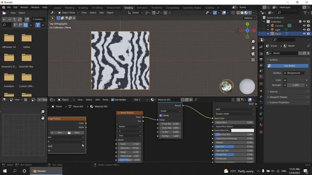312x175 pixels.
Task: Hide Light in viewport via eye icon
Action: (x=304, y=30)
